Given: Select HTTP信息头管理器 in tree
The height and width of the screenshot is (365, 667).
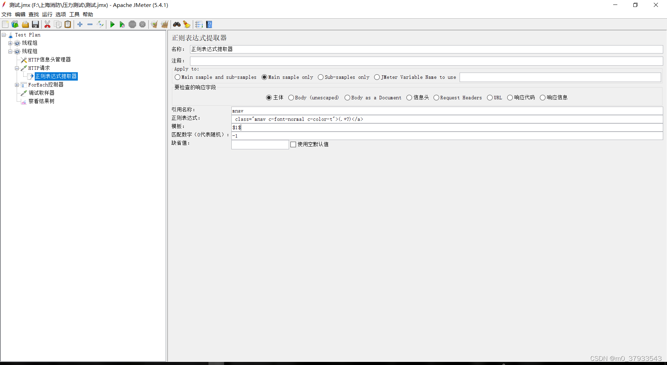Looking at the screenshot, I should [49, 60].
